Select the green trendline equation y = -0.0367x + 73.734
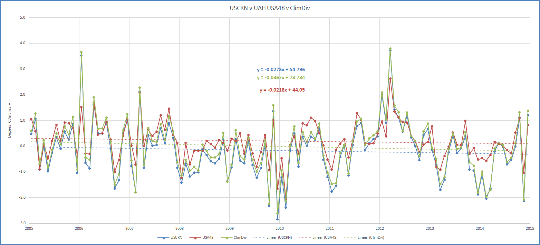 point(281,77)
